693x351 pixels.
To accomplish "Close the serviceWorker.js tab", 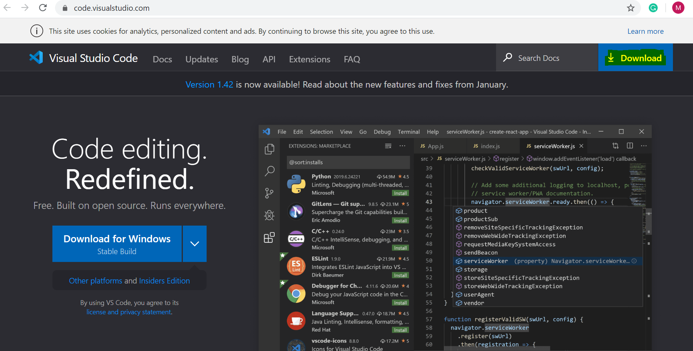I will [x=582, y=146].
